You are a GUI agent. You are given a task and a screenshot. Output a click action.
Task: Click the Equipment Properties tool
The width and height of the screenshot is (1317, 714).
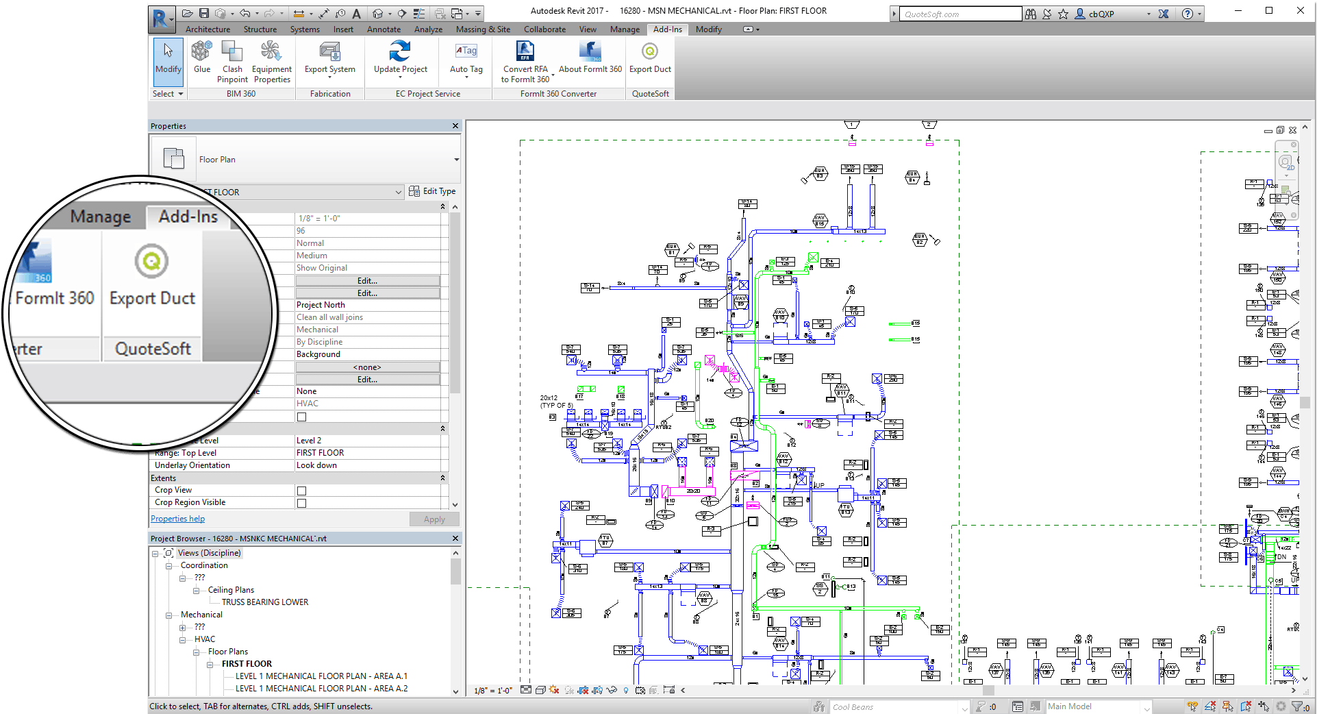271,60
